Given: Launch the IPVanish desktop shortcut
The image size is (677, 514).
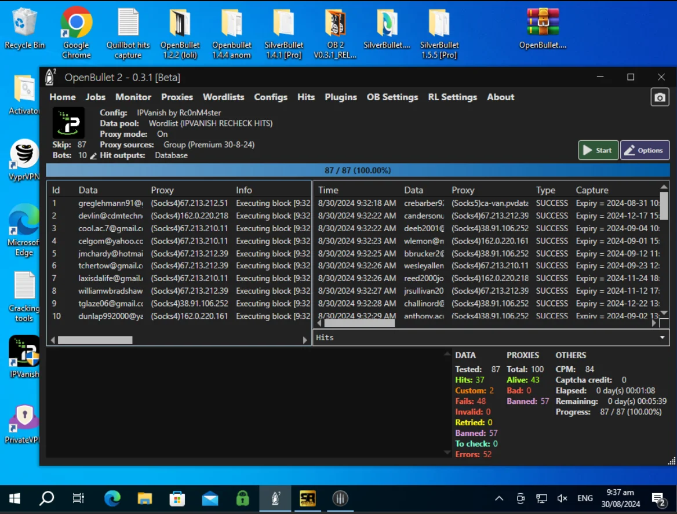Looking at the screenshot, I should (24, 357).
